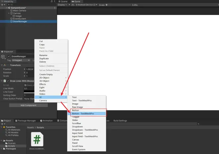219x154 pixels.
Task: Switch to the Scene tab
Action: [63, 1]
